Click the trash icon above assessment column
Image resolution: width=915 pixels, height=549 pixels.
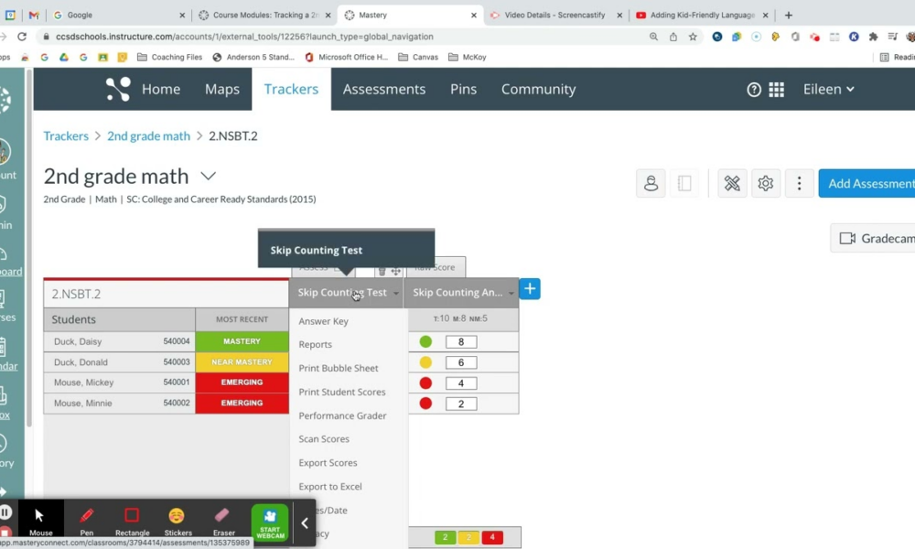[x=382, y=271]
